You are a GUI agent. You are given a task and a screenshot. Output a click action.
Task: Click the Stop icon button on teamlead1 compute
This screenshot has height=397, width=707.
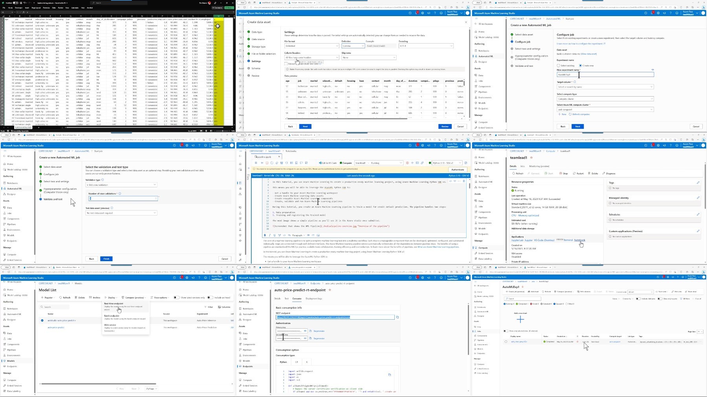[x=561, y=173]
